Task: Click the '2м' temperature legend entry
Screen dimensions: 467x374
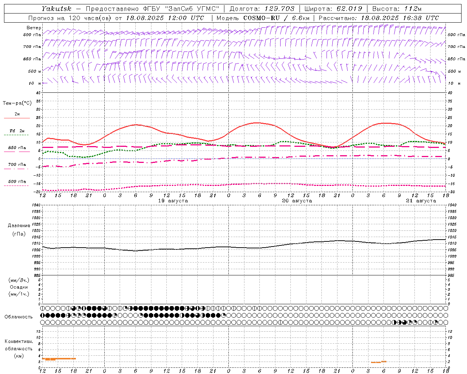Action: click(17, 114)
